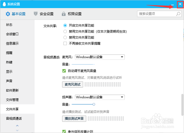
Task: Click the sidebar scroll-down chevron
Action: 17,130
